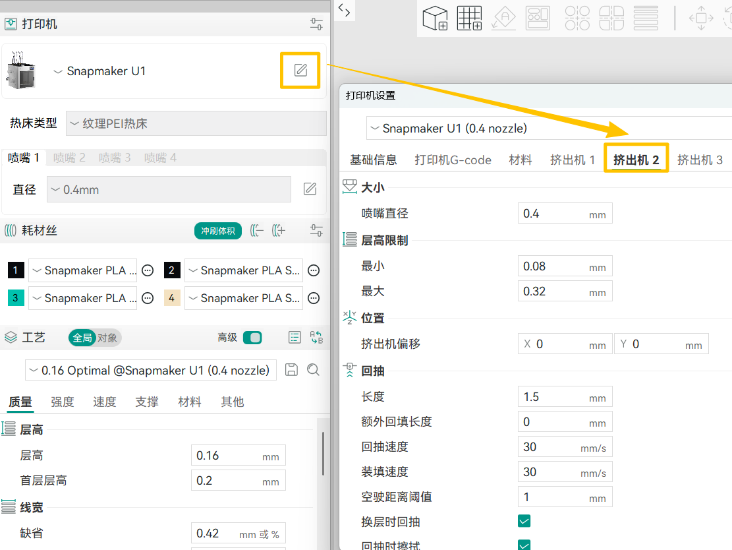The width and height of the screenshot is (732, 550).
Task: Switch to the 挤出机 3 tab
Action: [700, 159]
